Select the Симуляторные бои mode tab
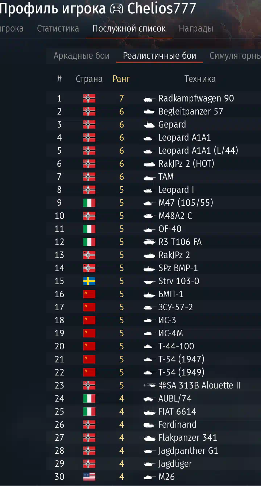261x486 pixels. [235, 56]
